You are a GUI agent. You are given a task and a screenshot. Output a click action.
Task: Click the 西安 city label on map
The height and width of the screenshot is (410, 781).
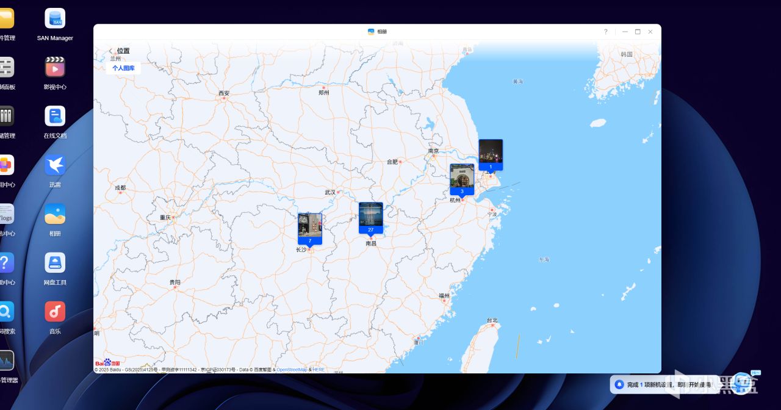click(x=224, y=93)
